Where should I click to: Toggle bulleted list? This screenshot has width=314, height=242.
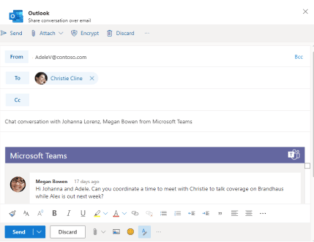pyautogui.click(x=163, y=213)
